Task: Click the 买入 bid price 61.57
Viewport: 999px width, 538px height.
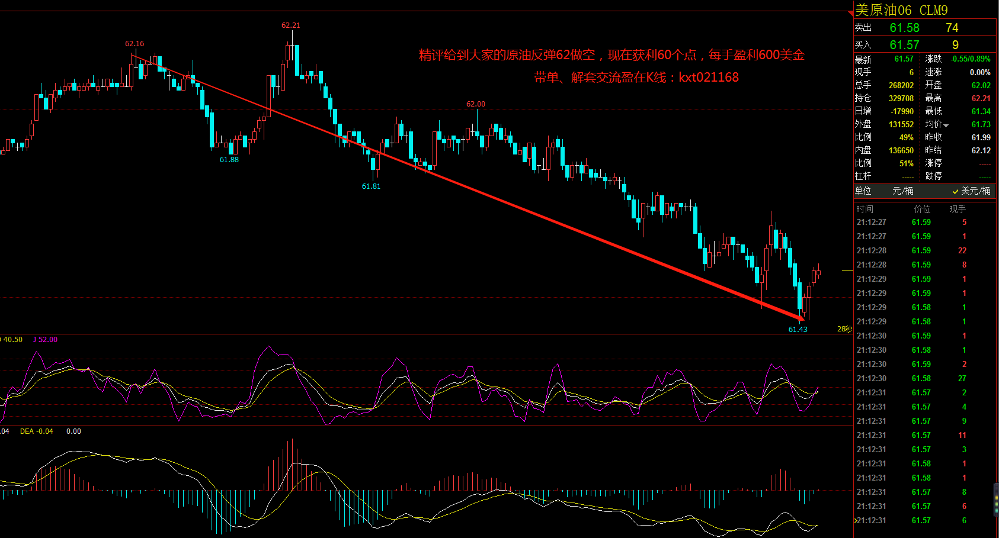Action: [905, 45]
